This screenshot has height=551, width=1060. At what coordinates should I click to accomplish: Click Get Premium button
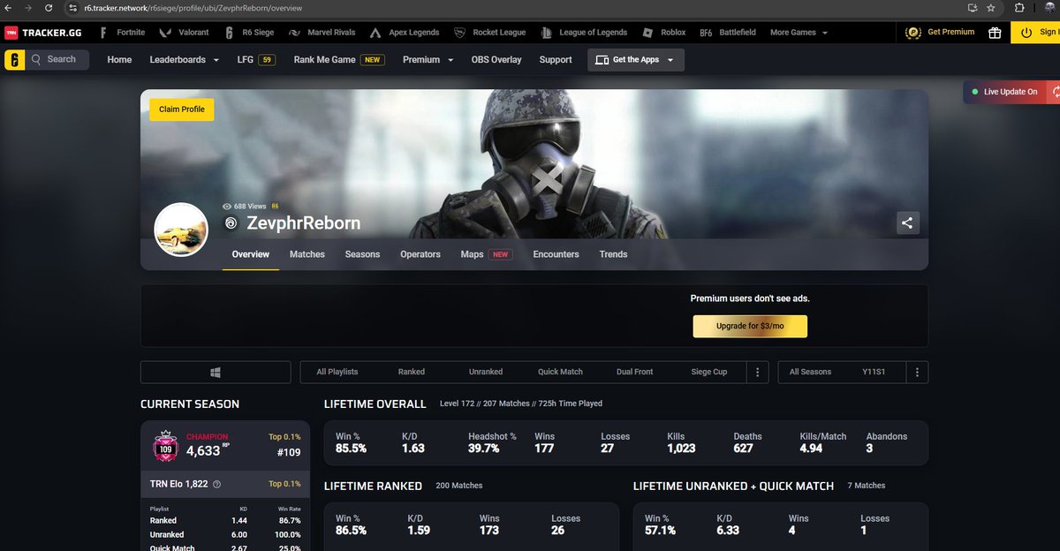click(941, 33)
